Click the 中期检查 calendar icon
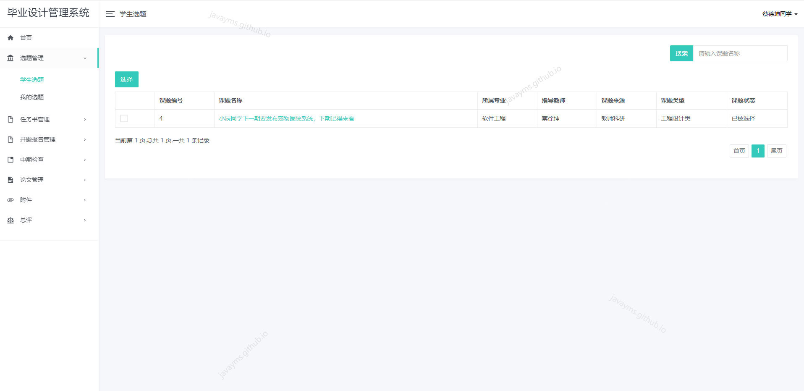 click(x=10, y=160)
